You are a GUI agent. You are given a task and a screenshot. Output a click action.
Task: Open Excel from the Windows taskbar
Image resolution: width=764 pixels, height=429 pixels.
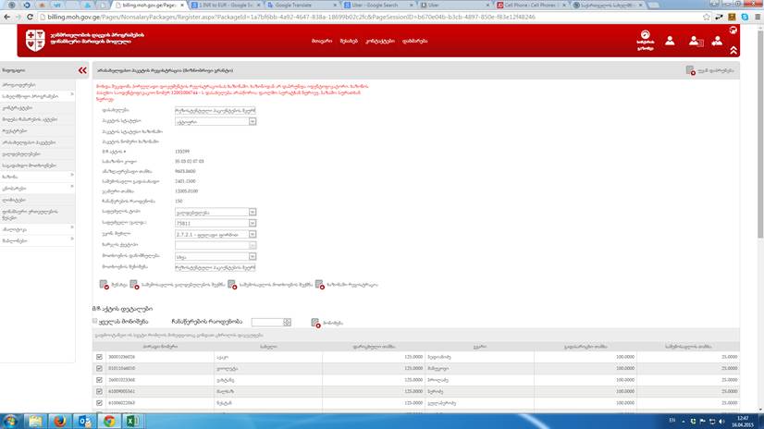(131, 421)
